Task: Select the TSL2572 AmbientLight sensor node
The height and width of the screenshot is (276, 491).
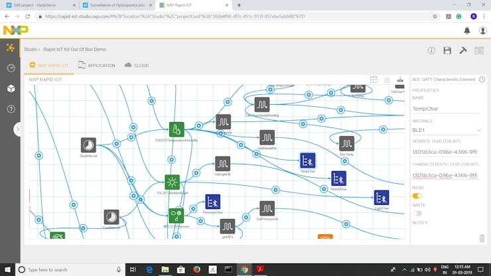Action: click(173, 182)
